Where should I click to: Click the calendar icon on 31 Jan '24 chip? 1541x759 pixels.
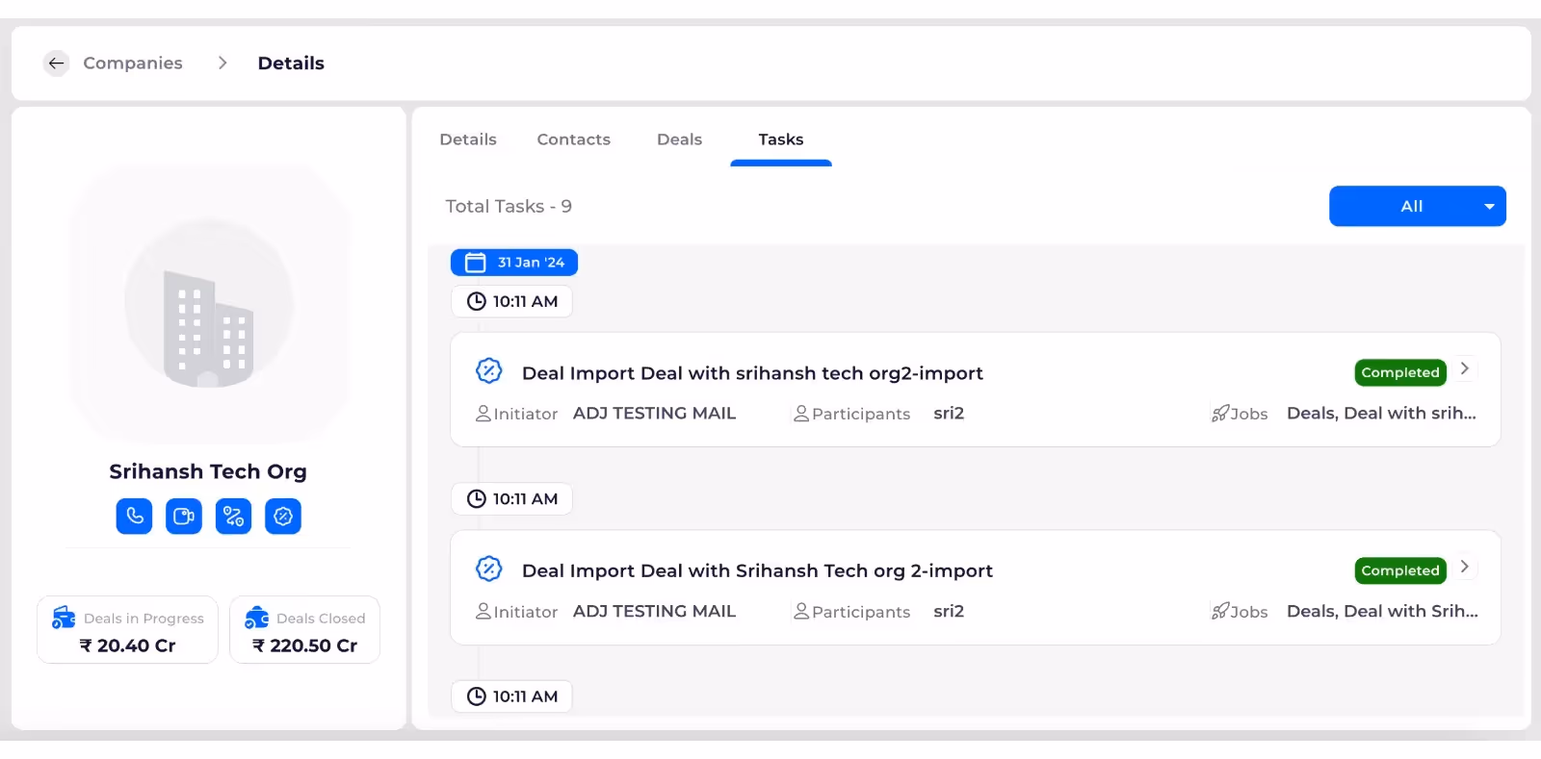476,263
